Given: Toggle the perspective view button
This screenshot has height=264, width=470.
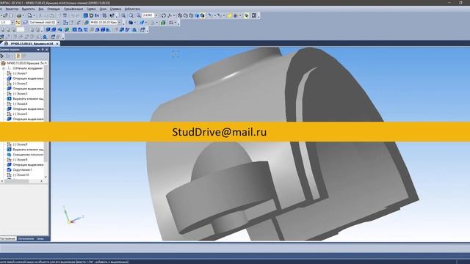Looking at the screenshot, I should pos(236,15).
